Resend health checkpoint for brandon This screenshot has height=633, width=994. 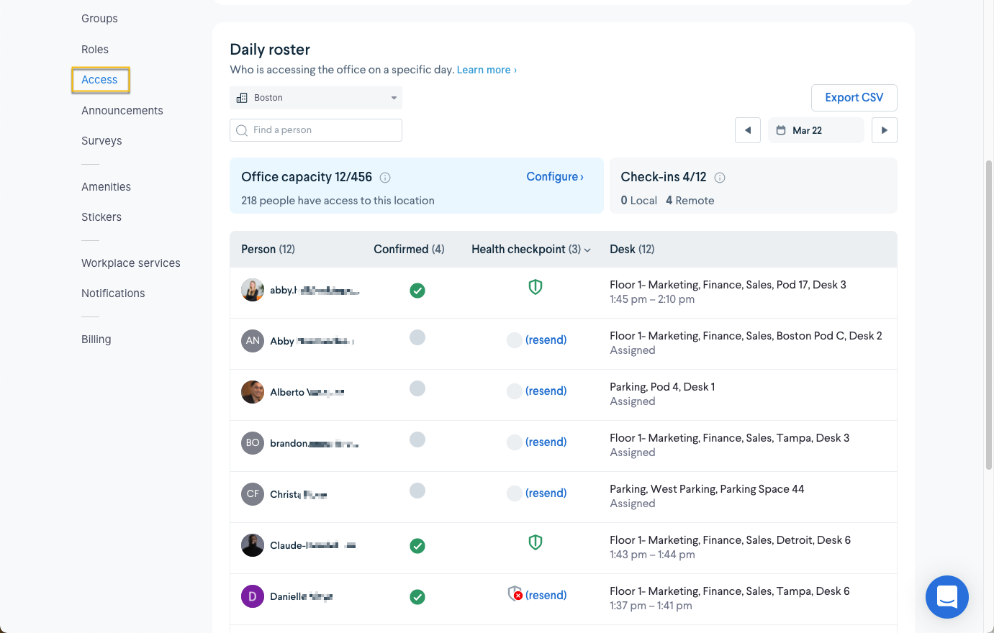coord(546,442)
